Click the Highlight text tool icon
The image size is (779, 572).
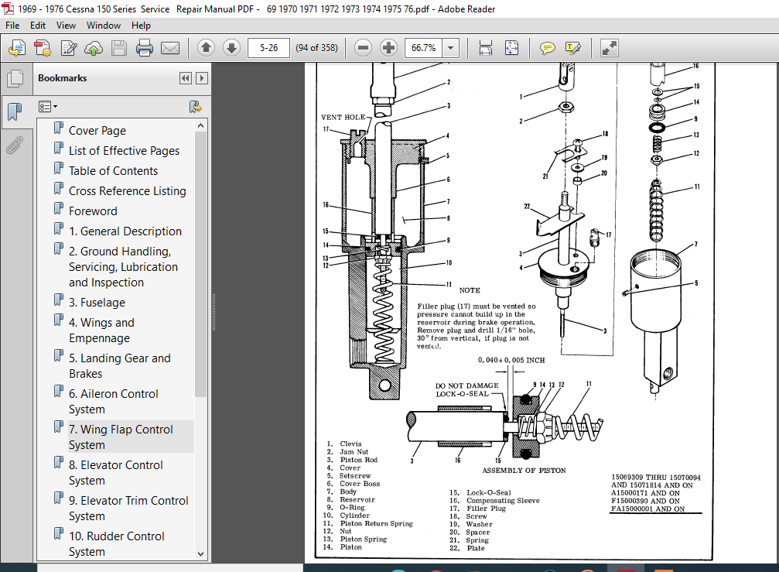(x=572, y=48)
